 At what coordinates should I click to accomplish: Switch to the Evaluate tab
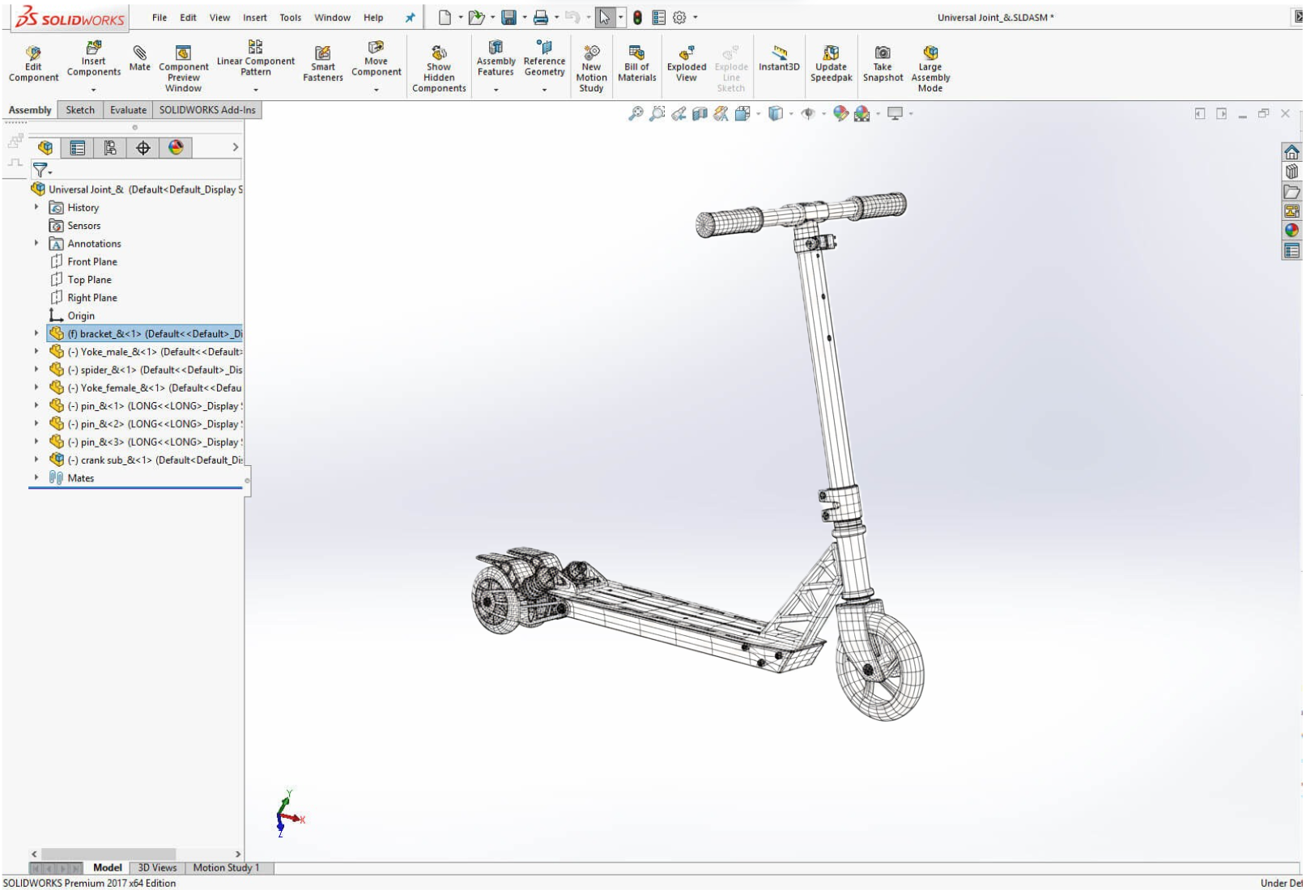pyautogui.click(x=128, y=110)
